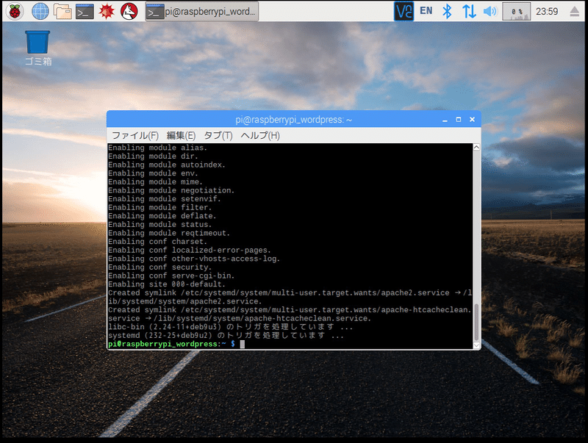This screenshot has width=588, height=443.
Task: Launch Terminal from the taskbar launcher
Action: coord(85,12)
